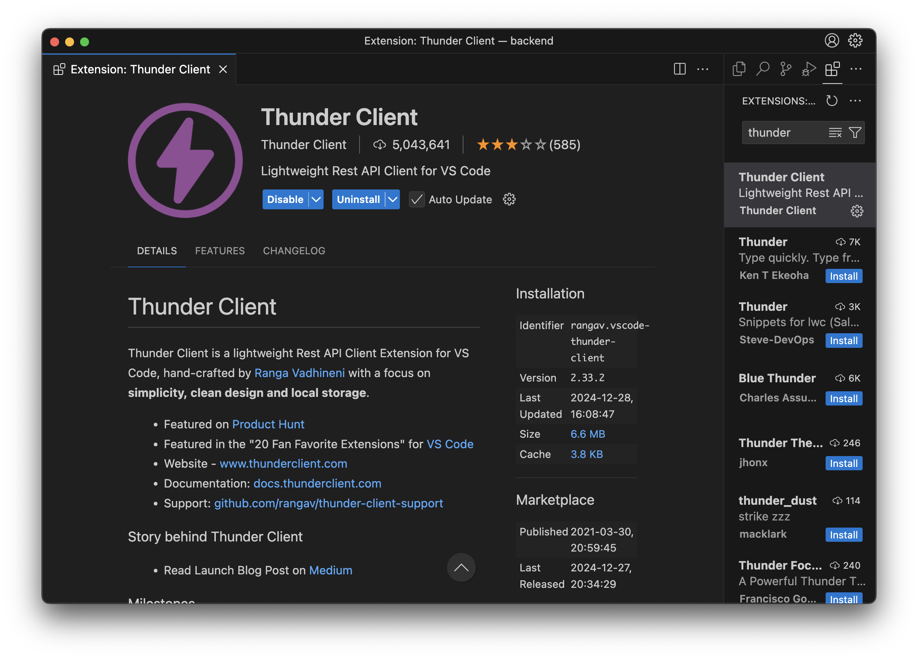Select the Extensions icon in the activity bar

tap(832, 69)
